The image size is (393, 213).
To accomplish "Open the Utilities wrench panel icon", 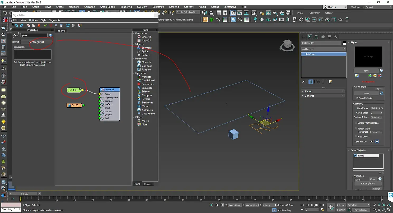I will pos(336,37).
